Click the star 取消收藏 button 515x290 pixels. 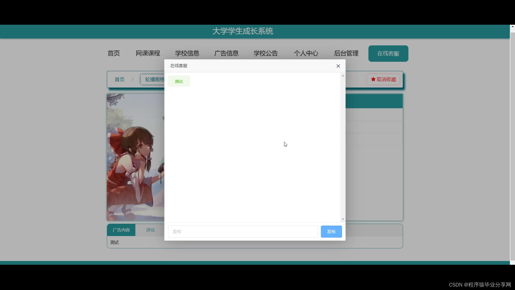383,79
